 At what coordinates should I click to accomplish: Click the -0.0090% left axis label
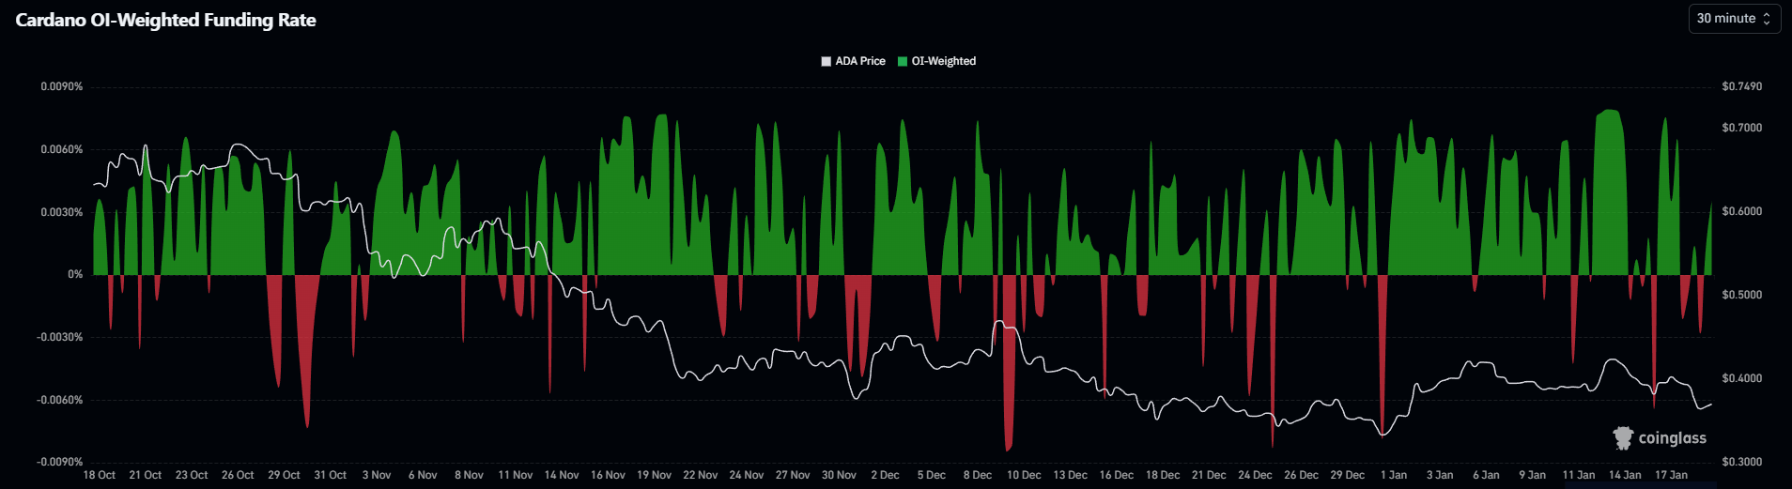60,462
